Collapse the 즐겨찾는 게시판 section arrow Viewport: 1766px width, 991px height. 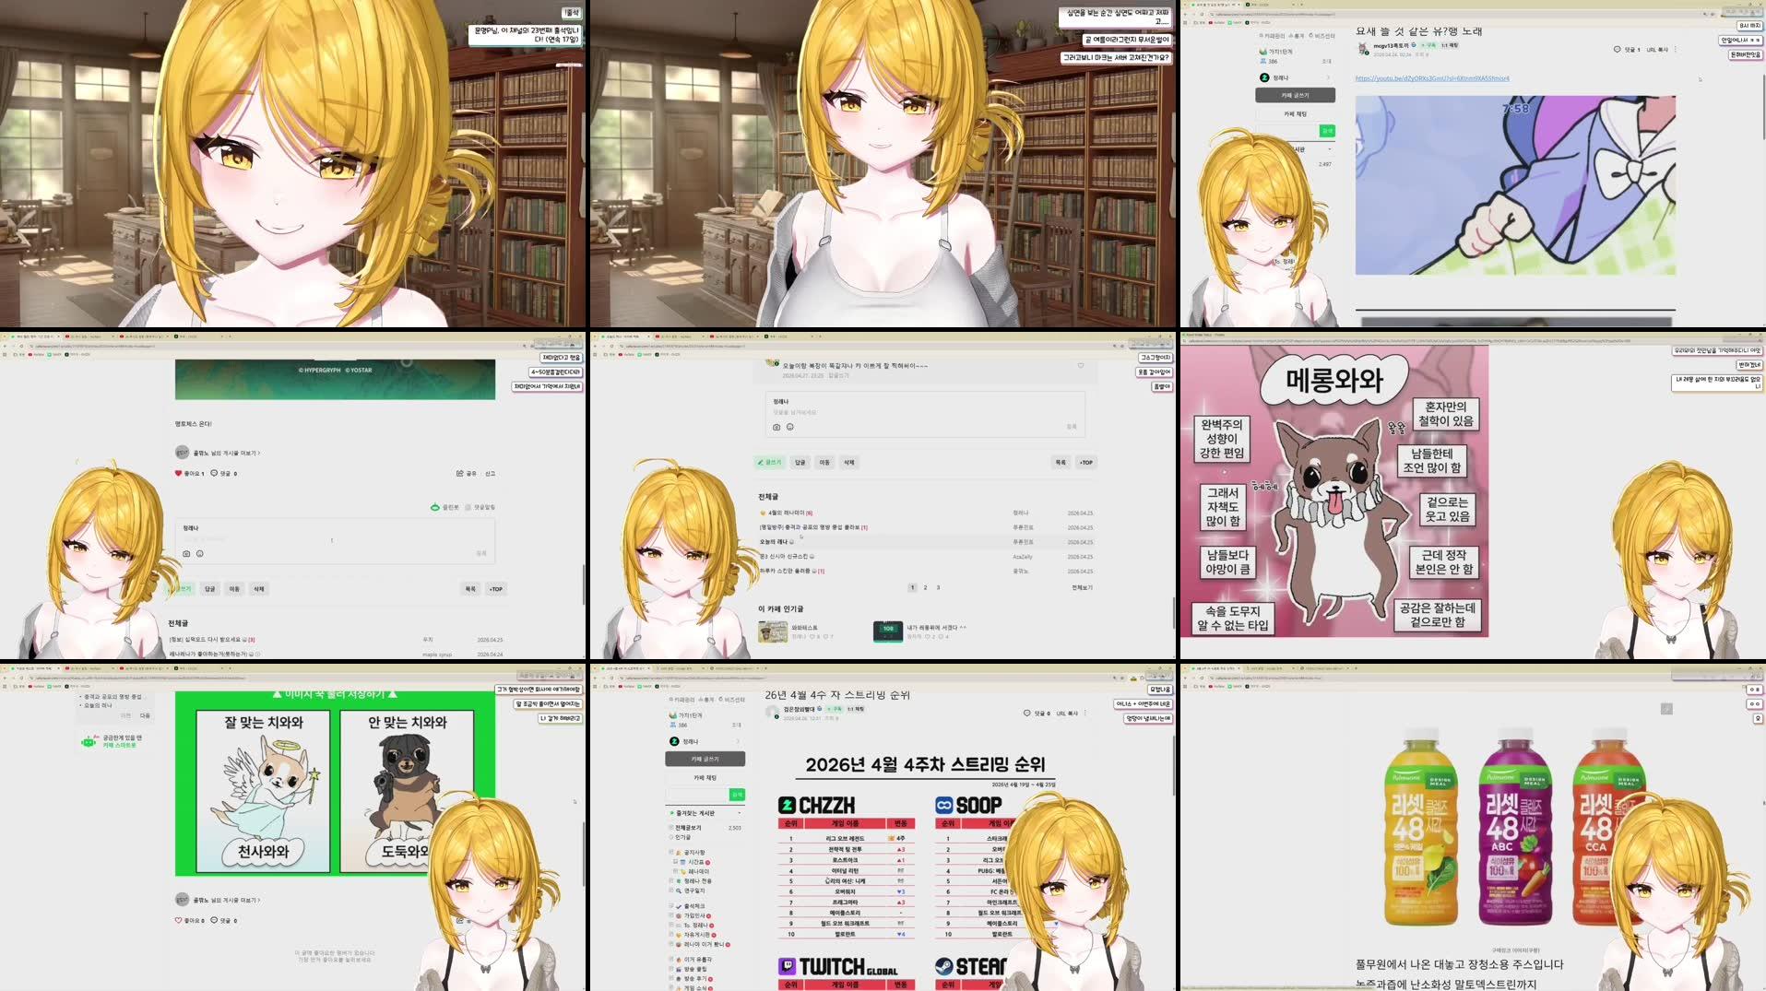point(739,813)
